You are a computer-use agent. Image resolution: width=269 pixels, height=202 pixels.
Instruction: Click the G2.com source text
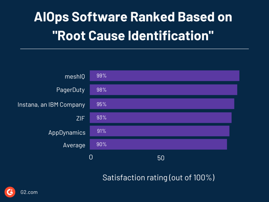click(29, 192)
